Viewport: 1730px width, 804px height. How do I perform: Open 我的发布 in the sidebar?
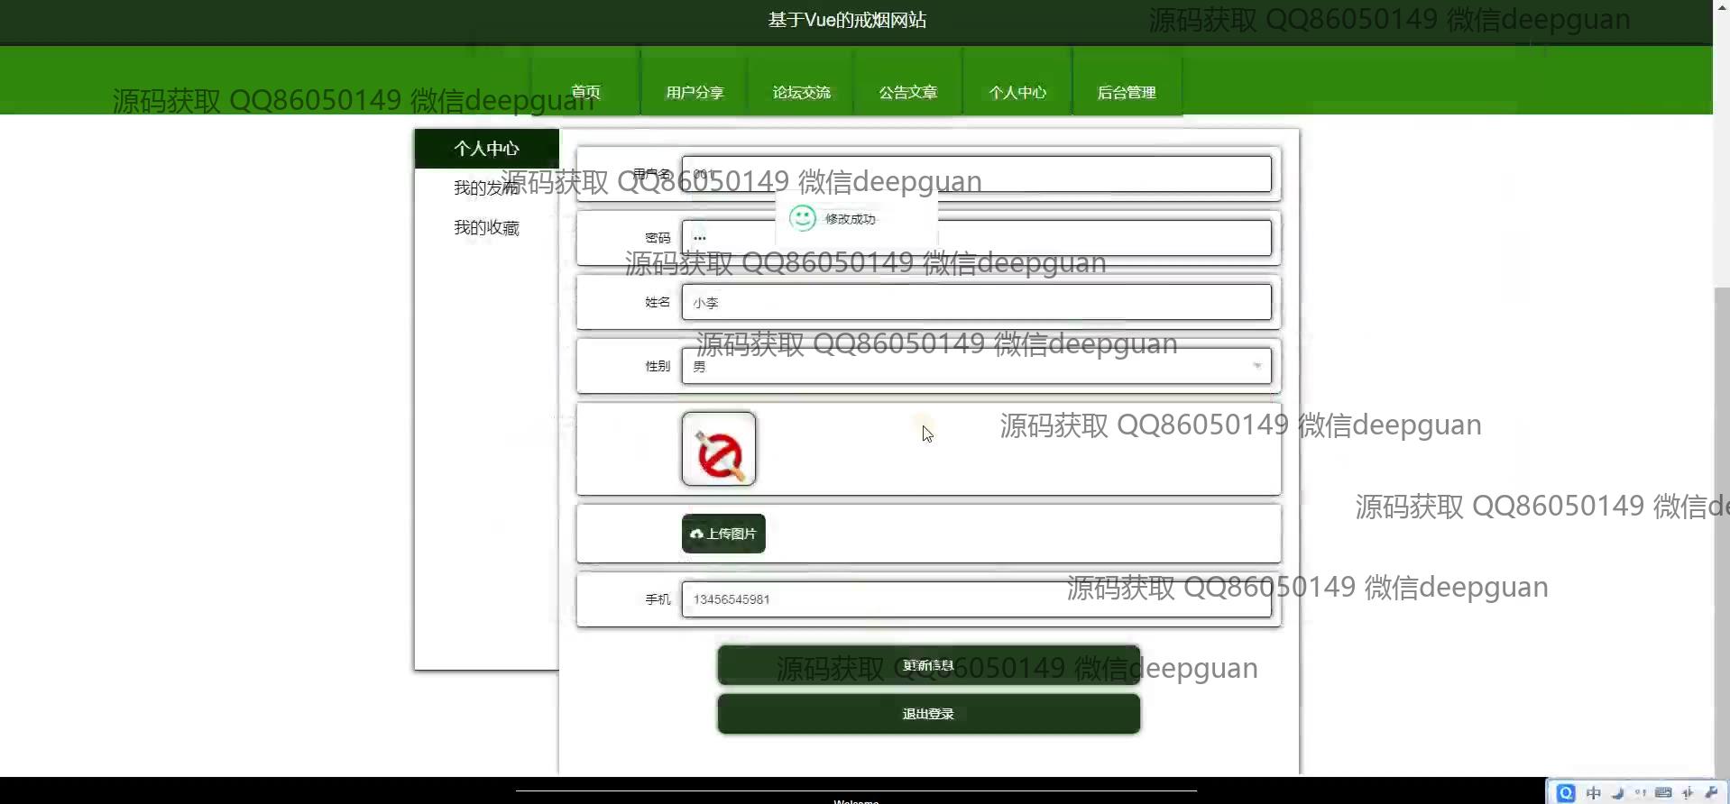click(x=487, y=187)
